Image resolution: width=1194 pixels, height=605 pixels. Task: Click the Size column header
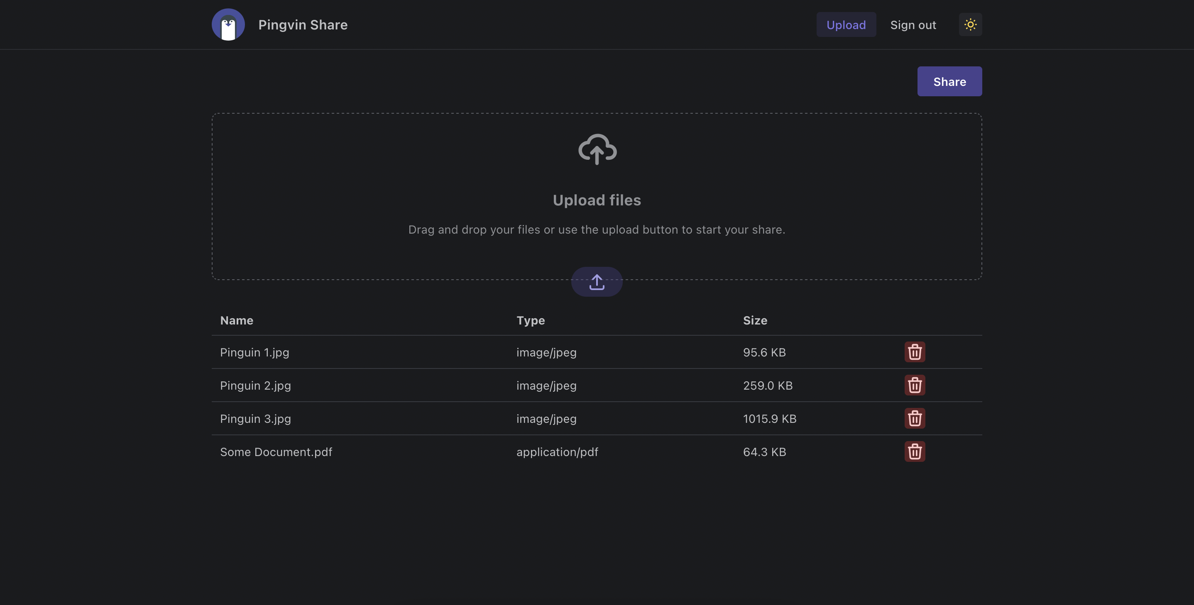(x=755, y=321)
